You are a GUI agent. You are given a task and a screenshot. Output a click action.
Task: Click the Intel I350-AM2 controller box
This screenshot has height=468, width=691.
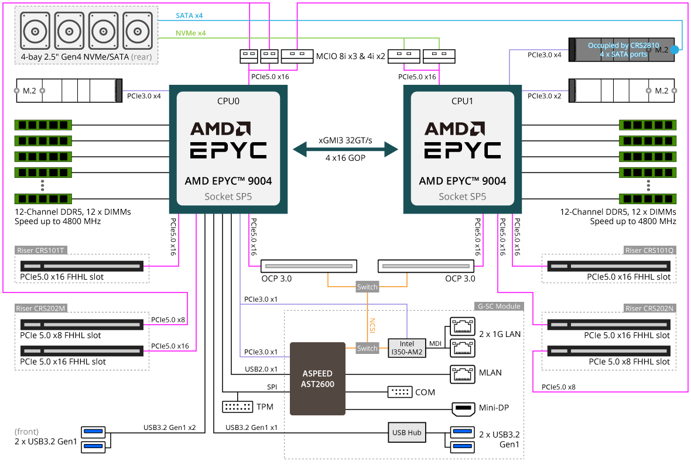406,347
